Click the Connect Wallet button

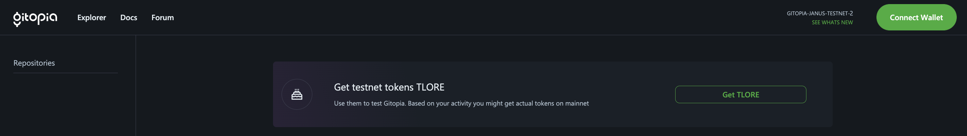click(x=916, y=17)
